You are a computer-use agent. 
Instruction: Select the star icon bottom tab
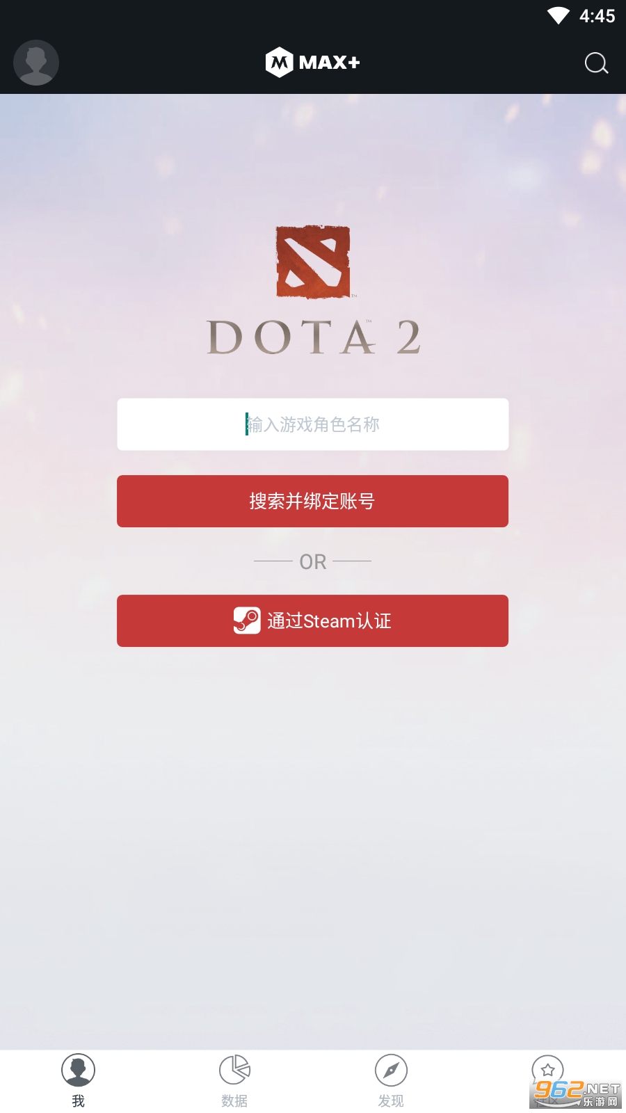click(547, 1070)
